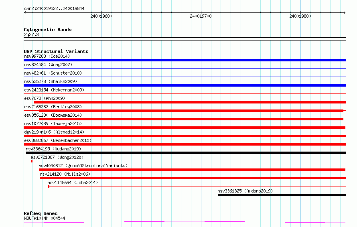Viewport: 357px width, 227px height.
Task: Select the red bar under esv7678 (Ahn2009)
Action: (x=190, y=102)
